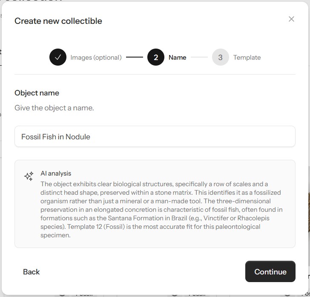Click the Object name heading
Image resolution: width=310 pixels, height=297 pixels.
point(37,93)
